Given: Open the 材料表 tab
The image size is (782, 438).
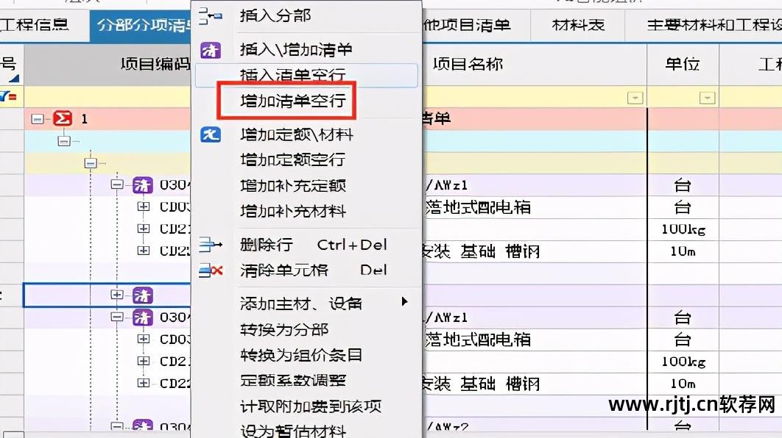Looking at the screenshot, I should 578,24.
